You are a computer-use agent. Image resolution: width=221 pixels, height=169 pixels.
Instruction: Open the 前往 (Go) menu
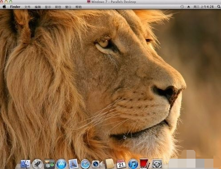click(58, 7)
